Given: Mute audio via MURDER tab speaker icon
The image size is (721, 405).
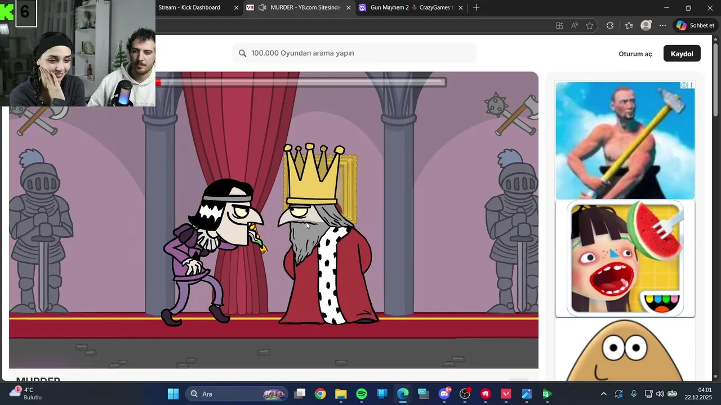Looking at the screenshot, I should click(x=262, y=7).
